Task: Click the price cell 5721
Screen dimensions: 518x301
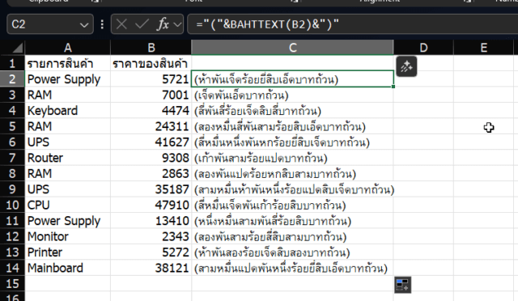Action: [151, 79]
